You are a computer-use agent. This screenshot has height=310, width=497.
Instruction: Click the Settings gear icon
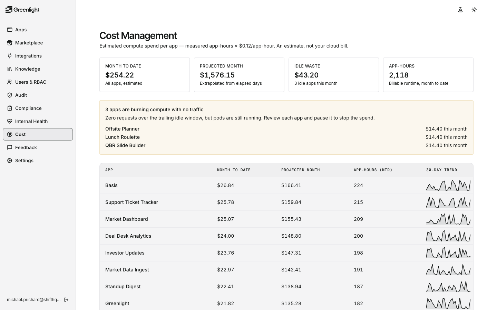(10, 161)
